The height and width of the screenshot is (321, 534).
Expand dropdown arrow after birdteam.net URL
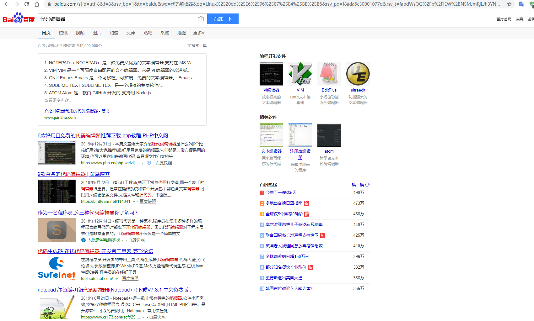[134, 202]
